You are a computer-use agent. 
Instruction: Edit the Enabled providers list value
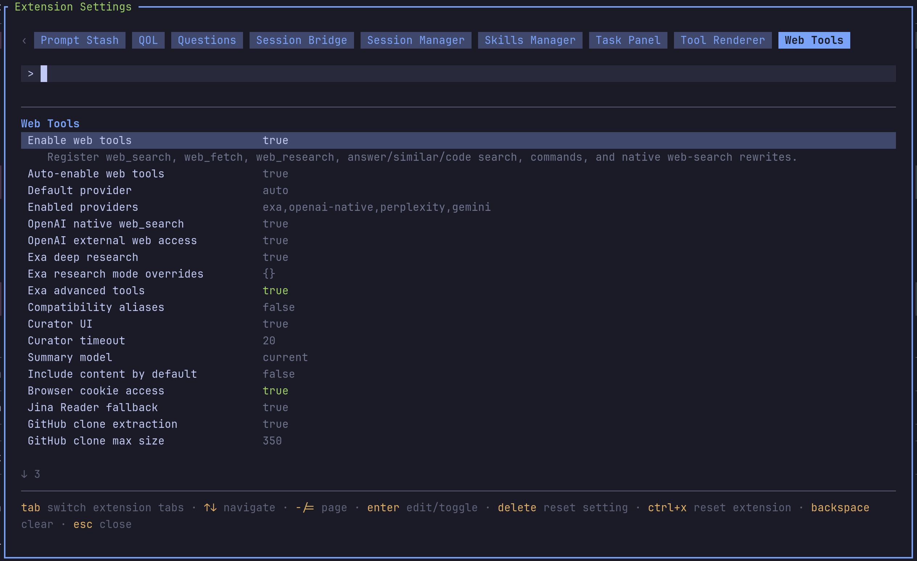point(377,207)
